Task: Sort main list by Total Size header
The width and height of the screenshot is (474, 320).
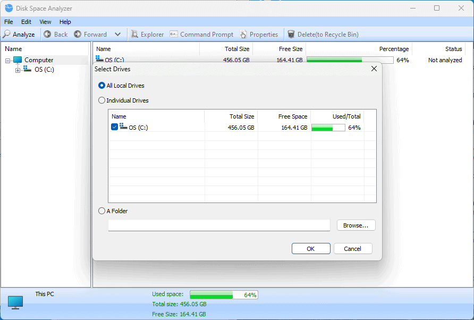Action: (x=226, y=49)
